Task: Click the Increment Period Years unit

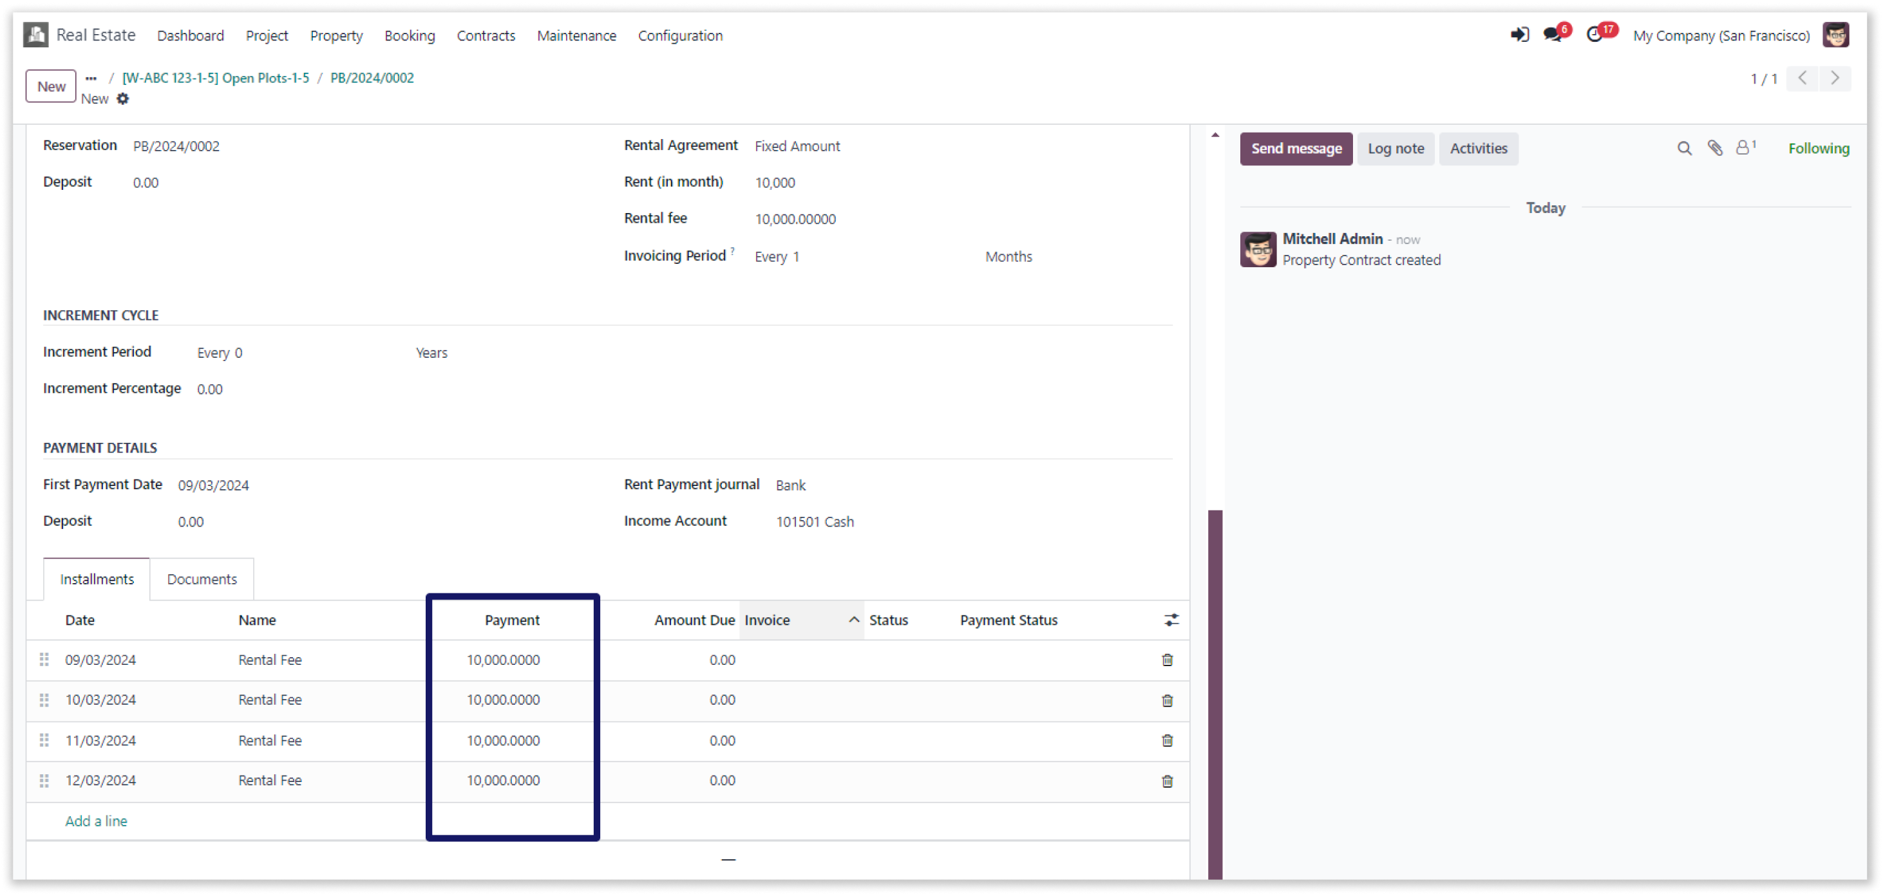Action: tap(431, 353)
